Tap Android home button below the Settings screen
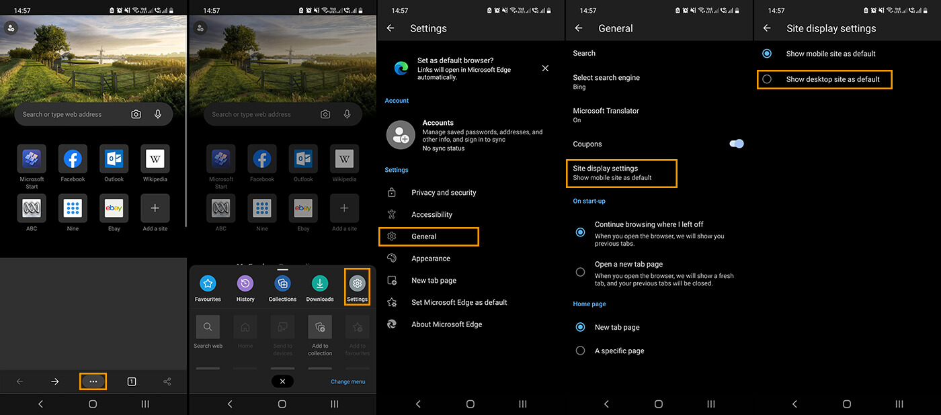The image size is (941, 415). pyautogui.click(x=470, y=404)
